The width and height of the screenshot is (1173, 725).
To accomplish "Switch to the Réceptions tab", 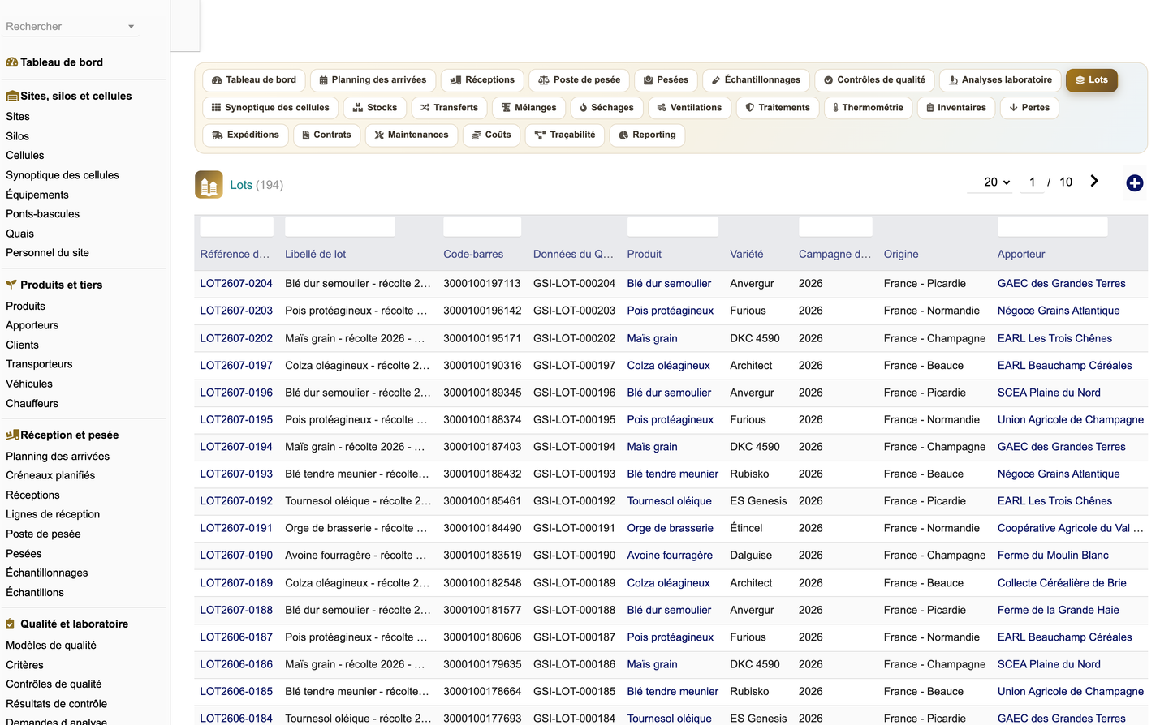I will tap(482, 80).
